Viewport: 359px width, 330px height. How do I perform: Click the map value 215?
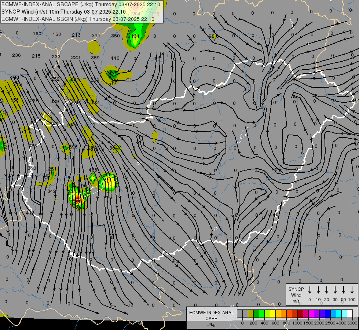(36, 56)
